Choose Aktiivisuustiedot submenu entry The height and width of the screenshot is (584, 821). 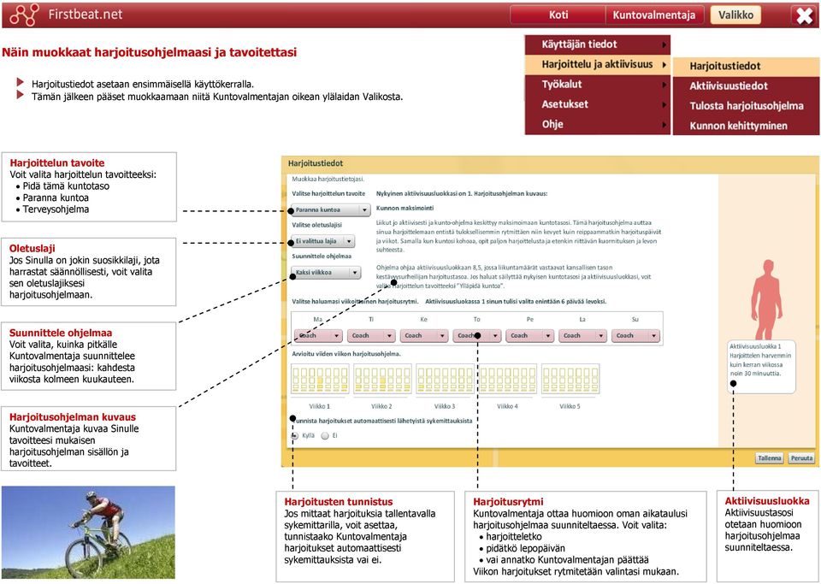coord(746,86)
